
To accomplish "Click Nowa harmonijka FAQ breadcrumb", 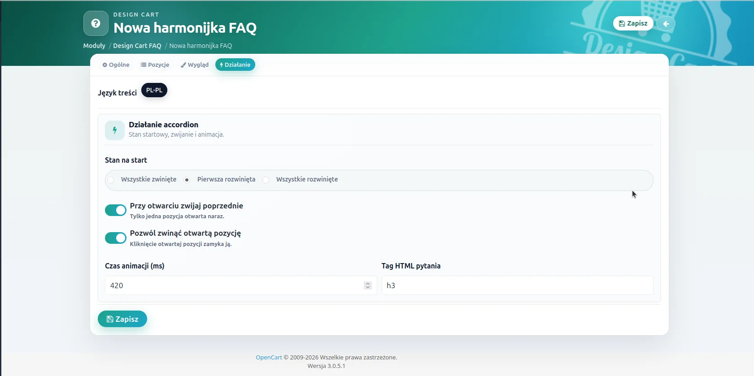I will [200, 46].
